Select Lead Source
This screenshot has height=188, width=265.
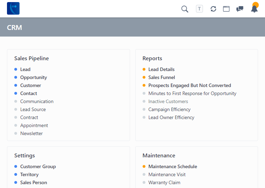tap(33, 110)
